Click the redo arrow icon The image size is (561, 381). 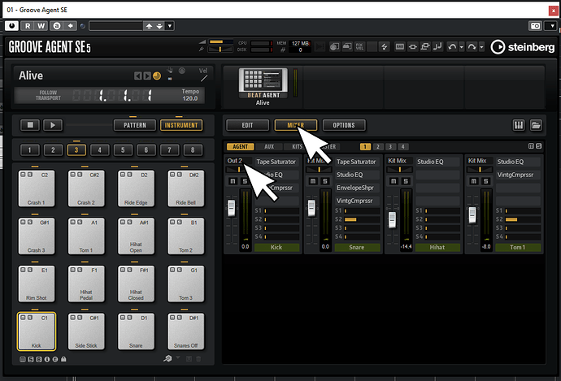pyautogui.click(x=472, y=47)
